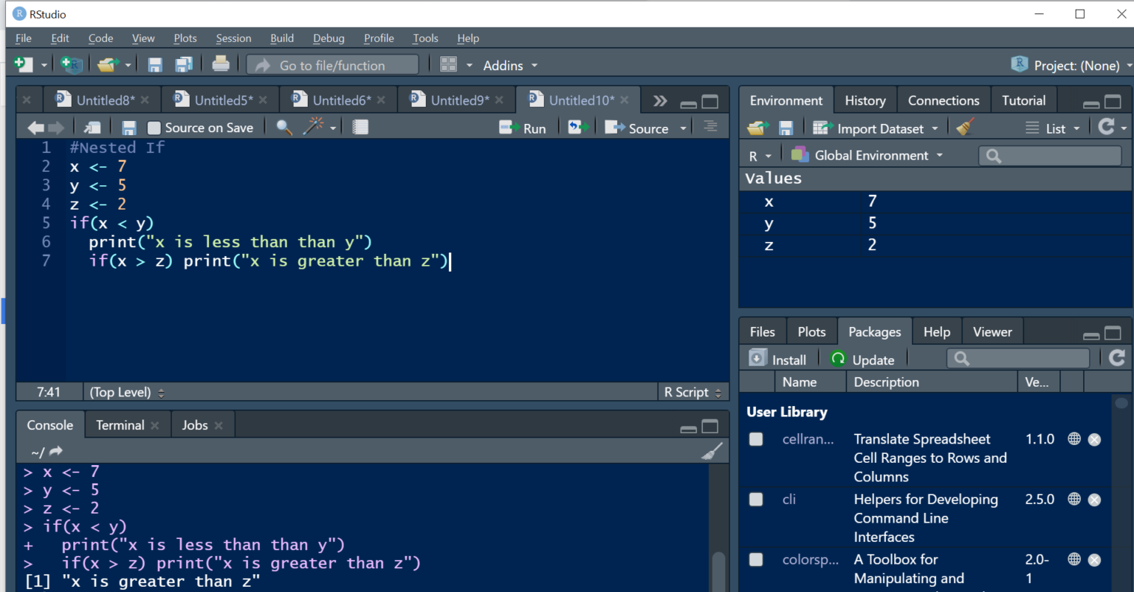Check the cellranger package checkbox
Viewport: 1134px width, 592px height.
pos(756,439)
